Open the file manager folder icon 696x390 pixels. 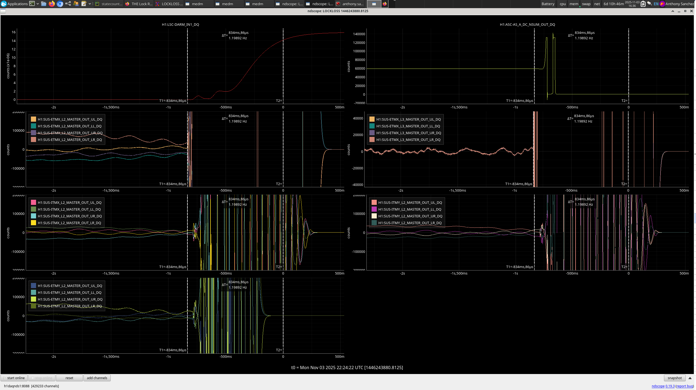[x=44, y=4]
